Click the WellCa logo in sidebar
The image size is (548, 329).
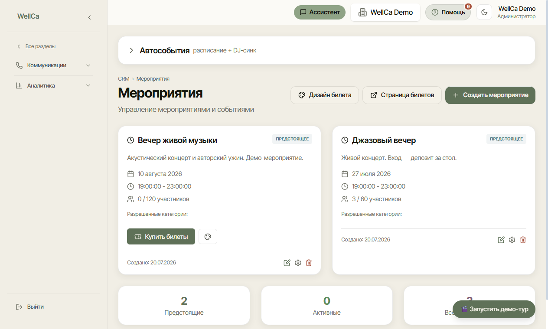point(28,16)
